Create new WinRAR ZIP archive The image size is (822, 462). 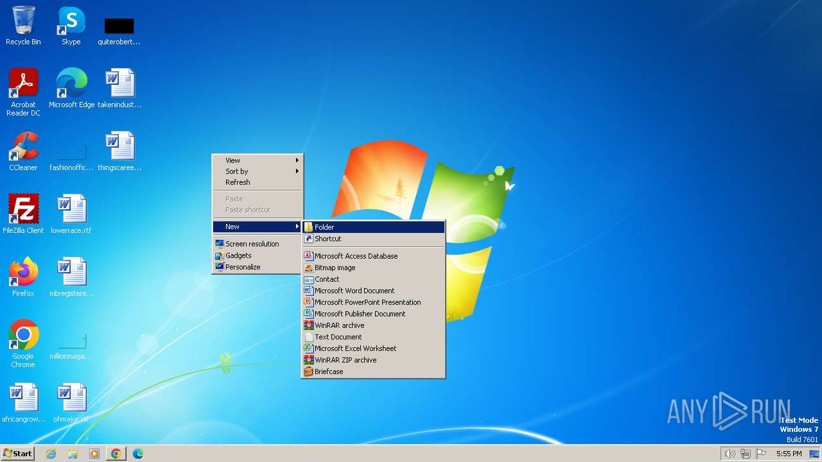pyautogui.click(x=373, y=360)
